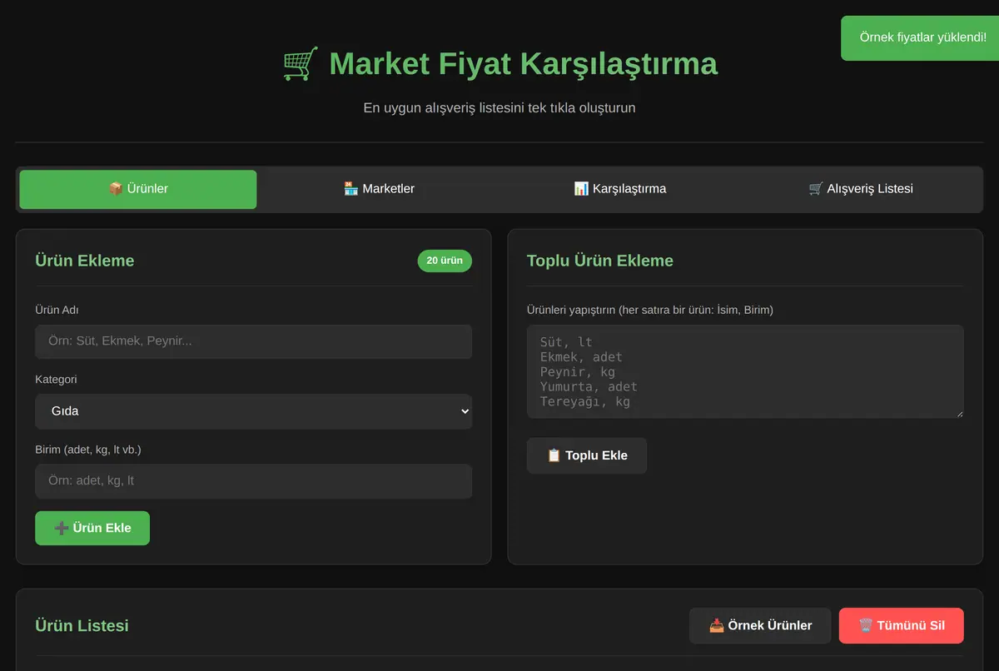The height and width of the screenshot is (671, 999).
Task: Go to the Karşılaştırma tab
Action: tap(620, 189)
